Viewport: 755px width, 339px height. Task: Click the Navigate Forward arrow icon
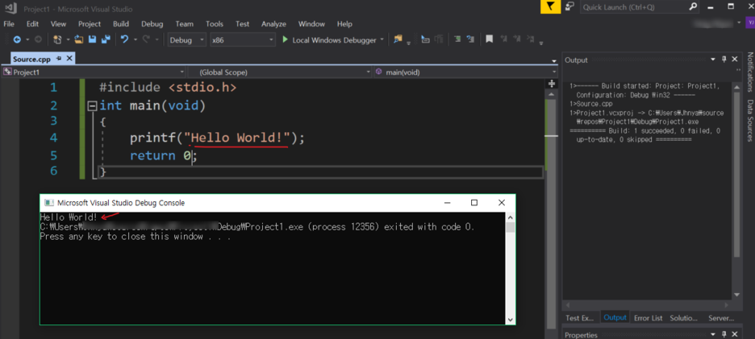point(38,40)
